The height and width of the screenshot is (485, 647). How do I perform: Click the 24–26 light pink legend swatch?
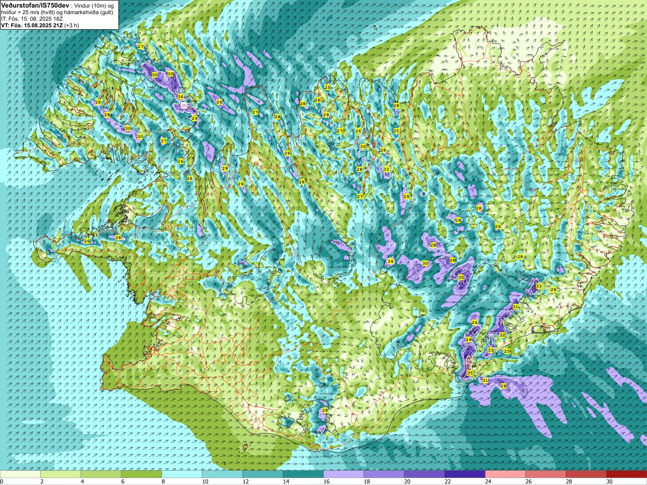pos(505,474)
